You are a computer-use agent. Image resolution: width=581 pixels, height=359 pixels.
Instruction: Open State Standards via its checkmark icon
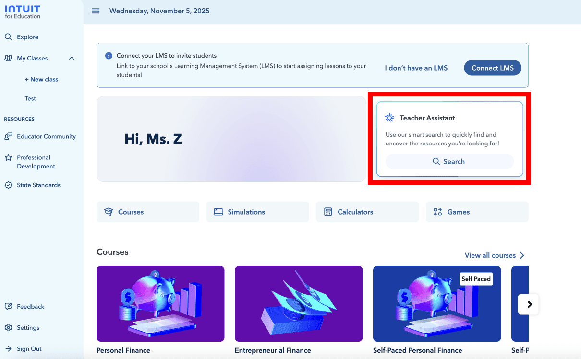(x=8, y=185)
